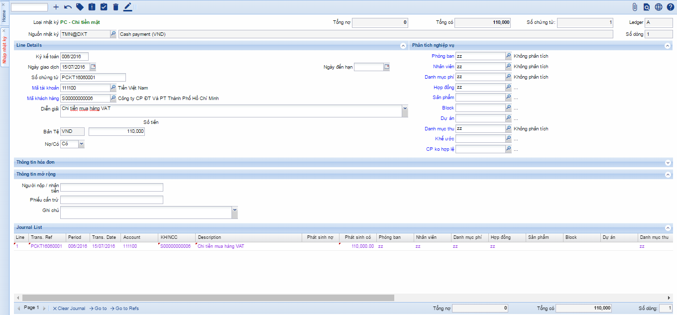Open the calendar picker for Ngày giao dịch

point(93,67)
